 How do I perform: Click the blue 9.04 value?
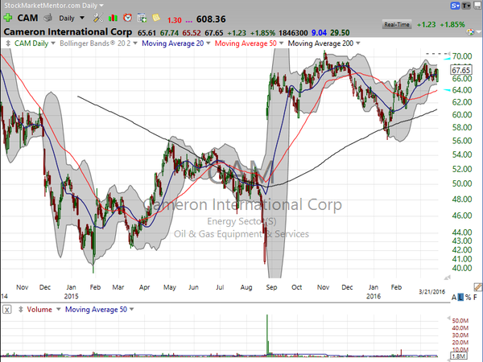319,33
